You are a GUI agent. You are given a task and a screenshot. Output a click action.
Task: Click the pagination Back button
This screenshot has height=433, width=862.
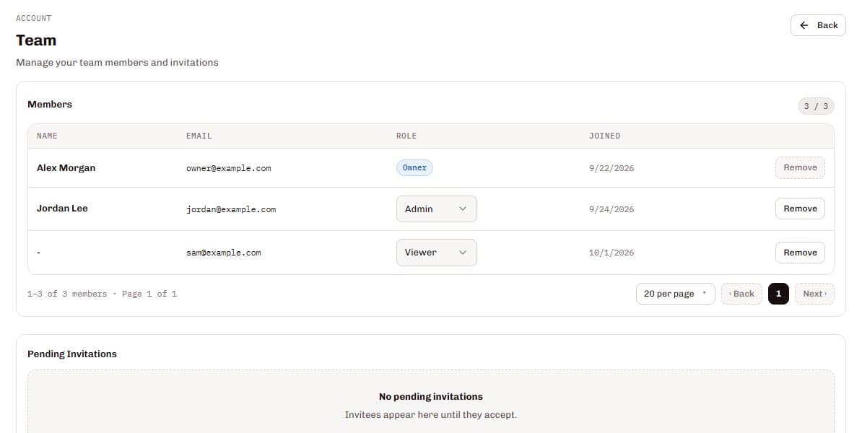pyautogui.click(x=741, y=294)
